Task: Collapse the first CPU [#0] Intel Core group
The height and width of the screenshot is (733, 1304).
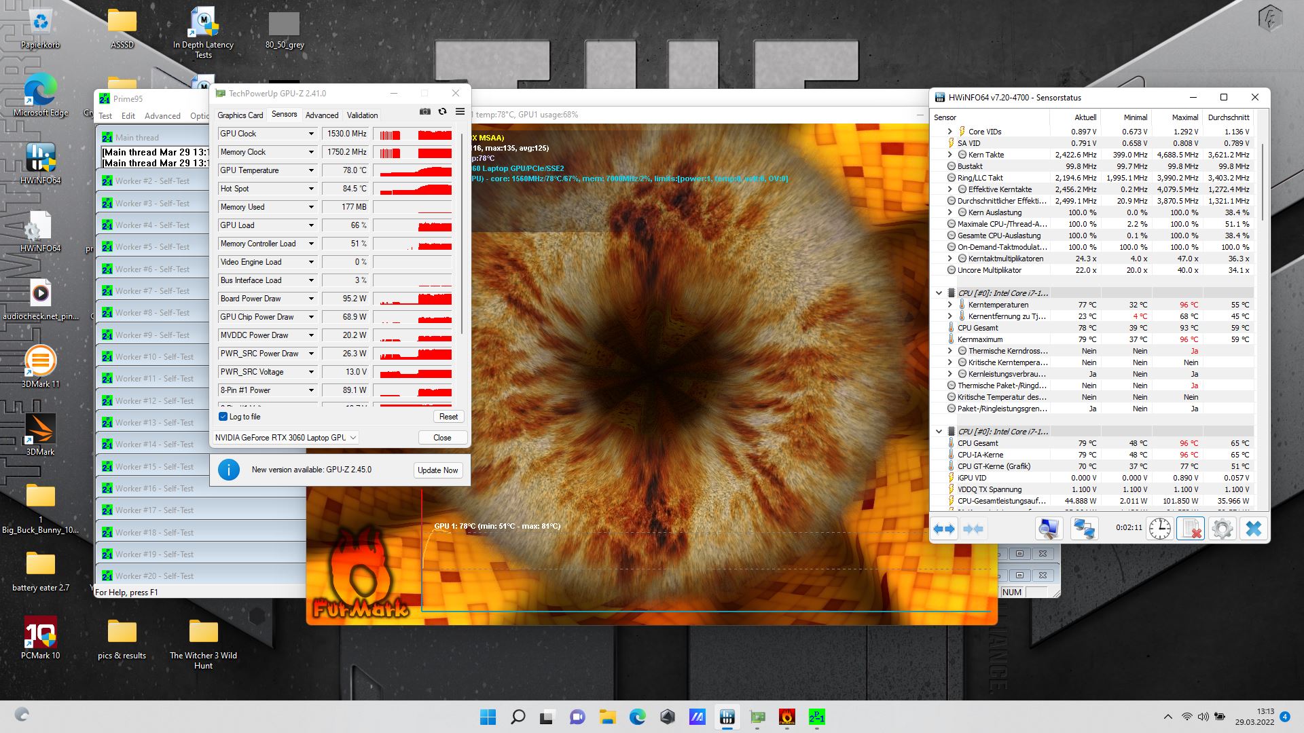Action: point(939,293)
